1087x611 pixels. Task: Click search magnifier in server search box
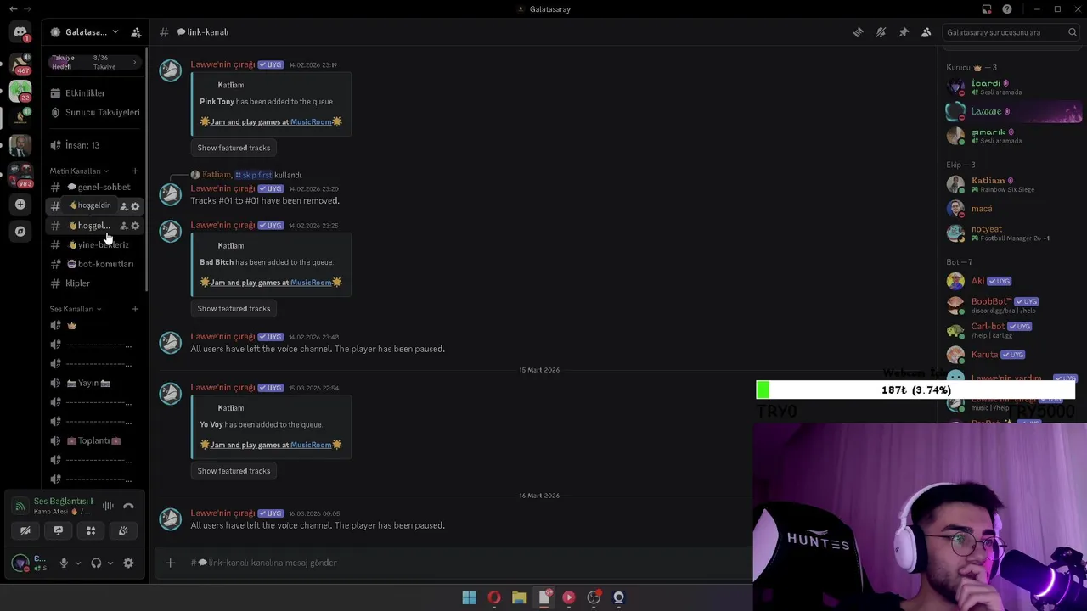[1073, 32]
